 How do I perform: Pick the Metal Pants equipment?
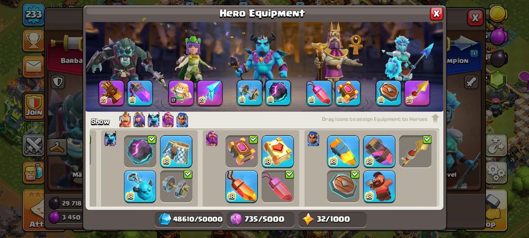pyautogui.click(x=176, y=151)
